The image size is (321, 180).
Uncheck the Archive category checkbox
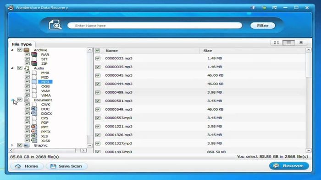pos(20,49)
